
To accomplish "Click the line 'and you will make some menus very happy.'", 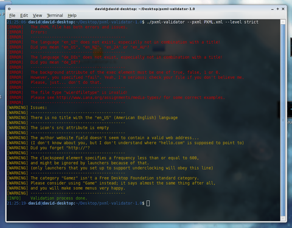I will pos(78,188).
